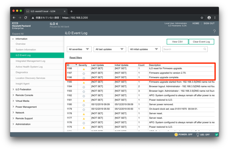The image size is (229, 150).
Task: Click info severity icon for event 1180
Action: coord(84,105)
